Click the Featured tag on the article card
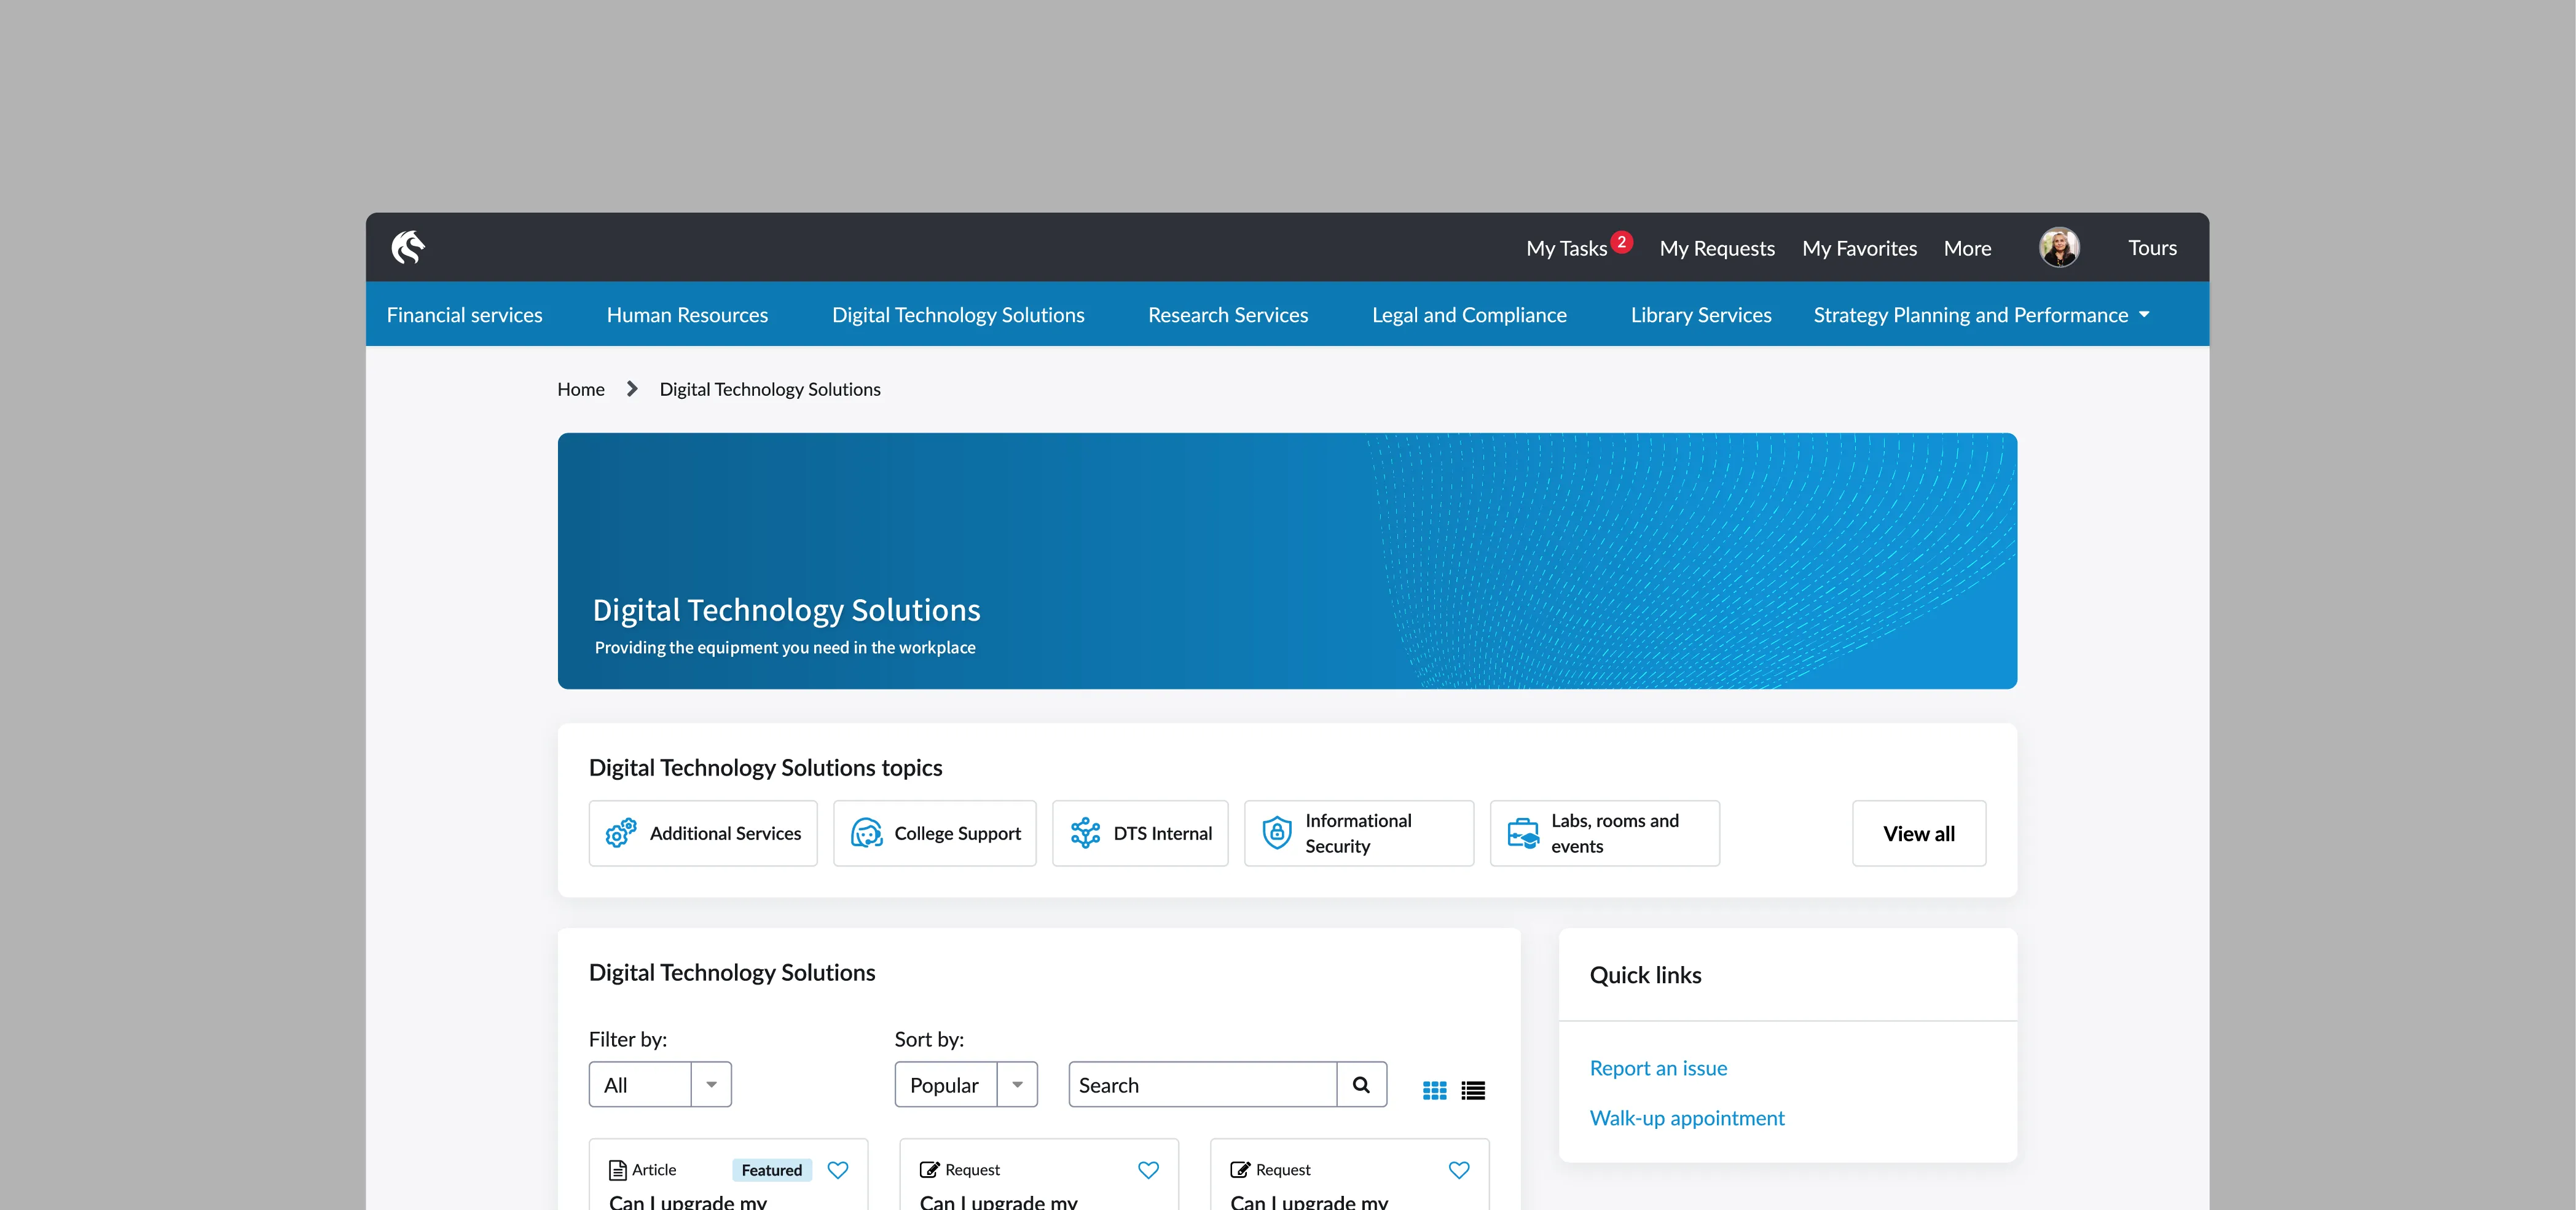The height and width of the screenshot is (1210, 2576). 772,1170
